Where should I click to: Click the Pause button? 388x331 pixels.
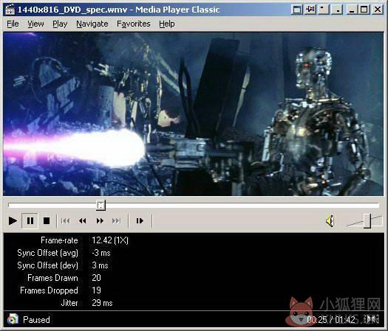point(30,220)
